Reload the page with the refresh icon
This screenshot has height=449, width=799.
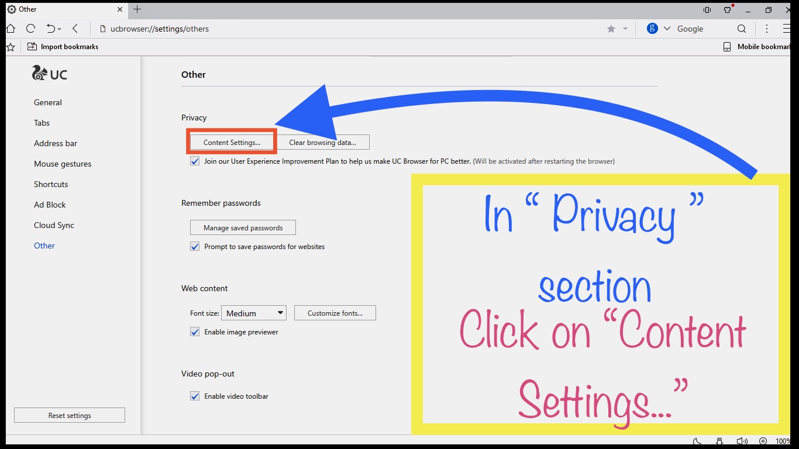click(30, 28)
